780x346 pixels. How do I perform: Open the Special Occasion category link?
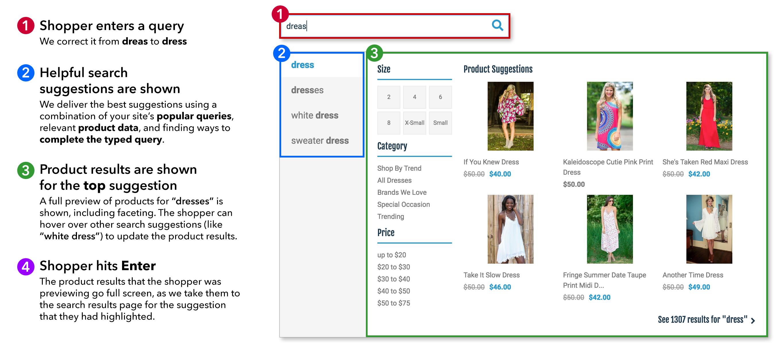coord(403,205)
